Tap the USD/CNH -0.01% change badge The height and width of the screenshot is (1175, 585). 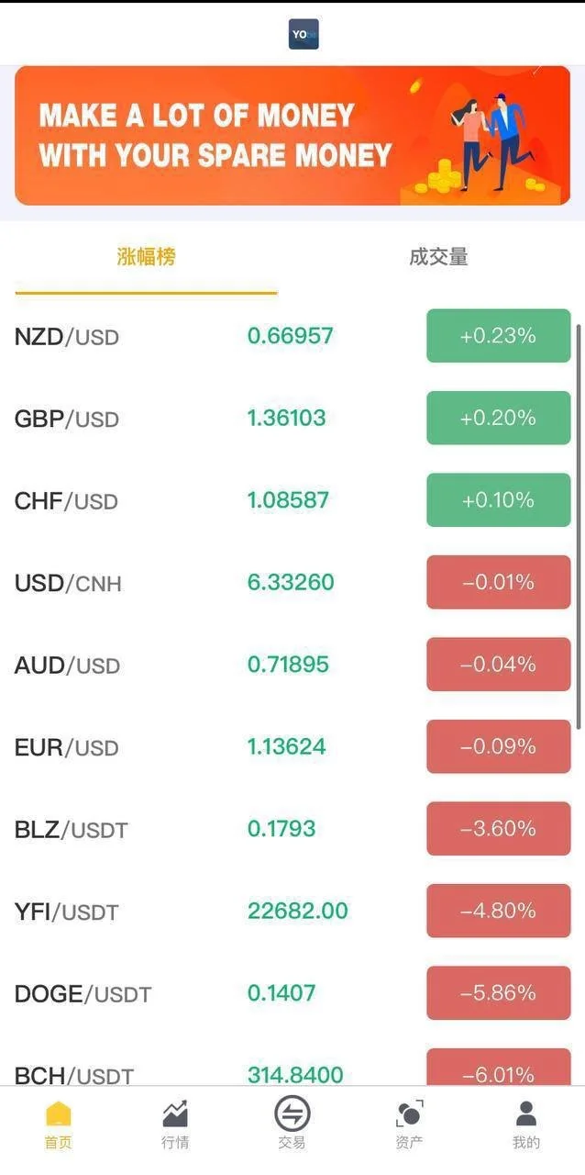point(498,582)
